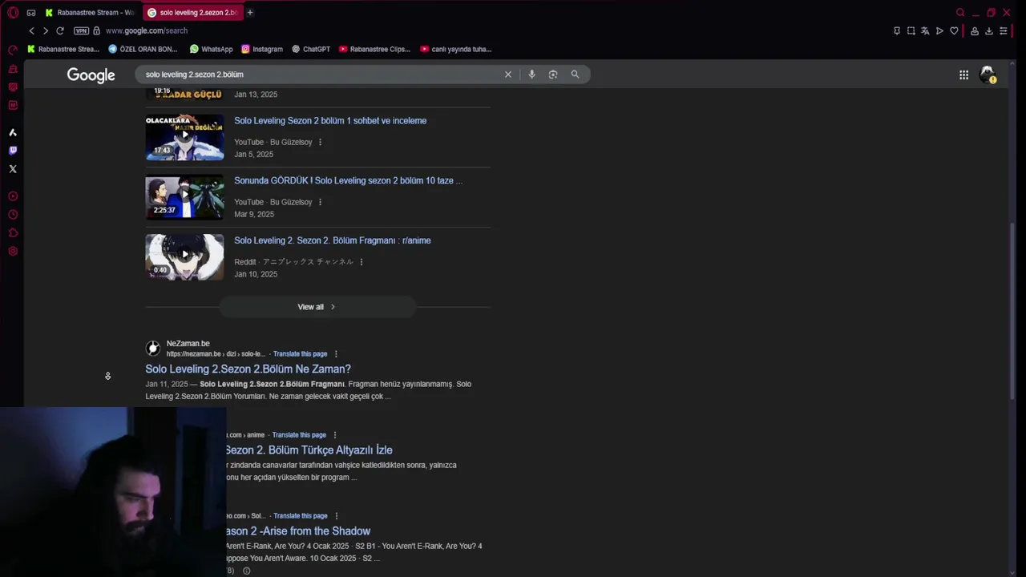Open the WhatsApp bookmark
The height and width of the screenshot is (577, 1026).
(211, 49)
